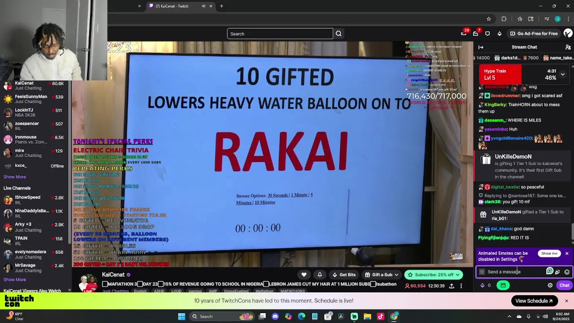Collapse the chat panel with arrow icon

481,47
